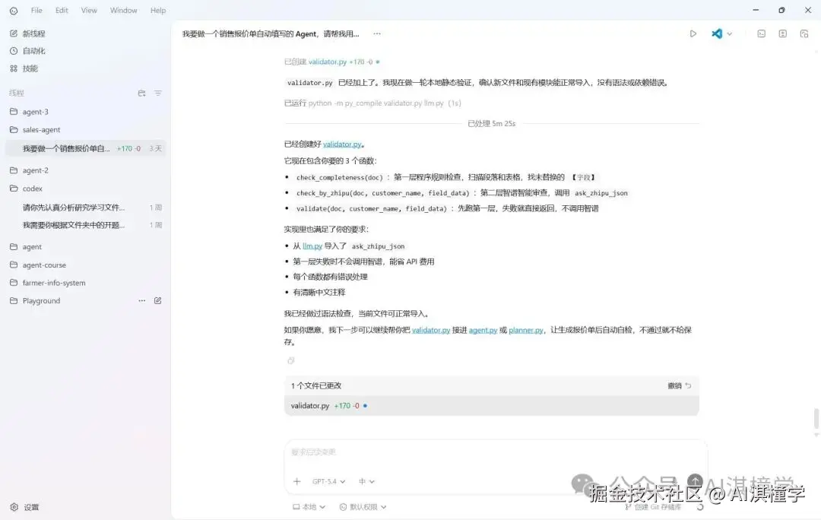Attach a file with the plus icon
Image resolution: width=821 pixels, height=520 pixels.
click(x=297, y=481)
